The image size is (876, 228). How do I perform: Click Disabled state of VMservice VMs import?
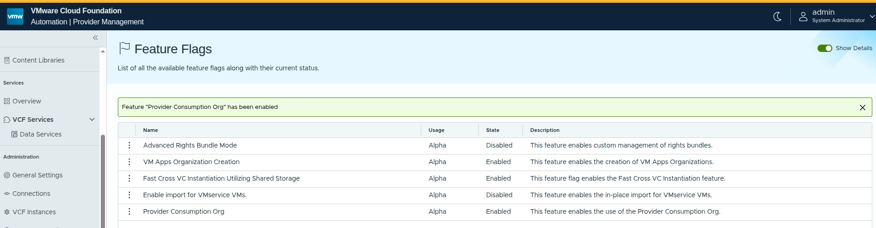point(499,195)
